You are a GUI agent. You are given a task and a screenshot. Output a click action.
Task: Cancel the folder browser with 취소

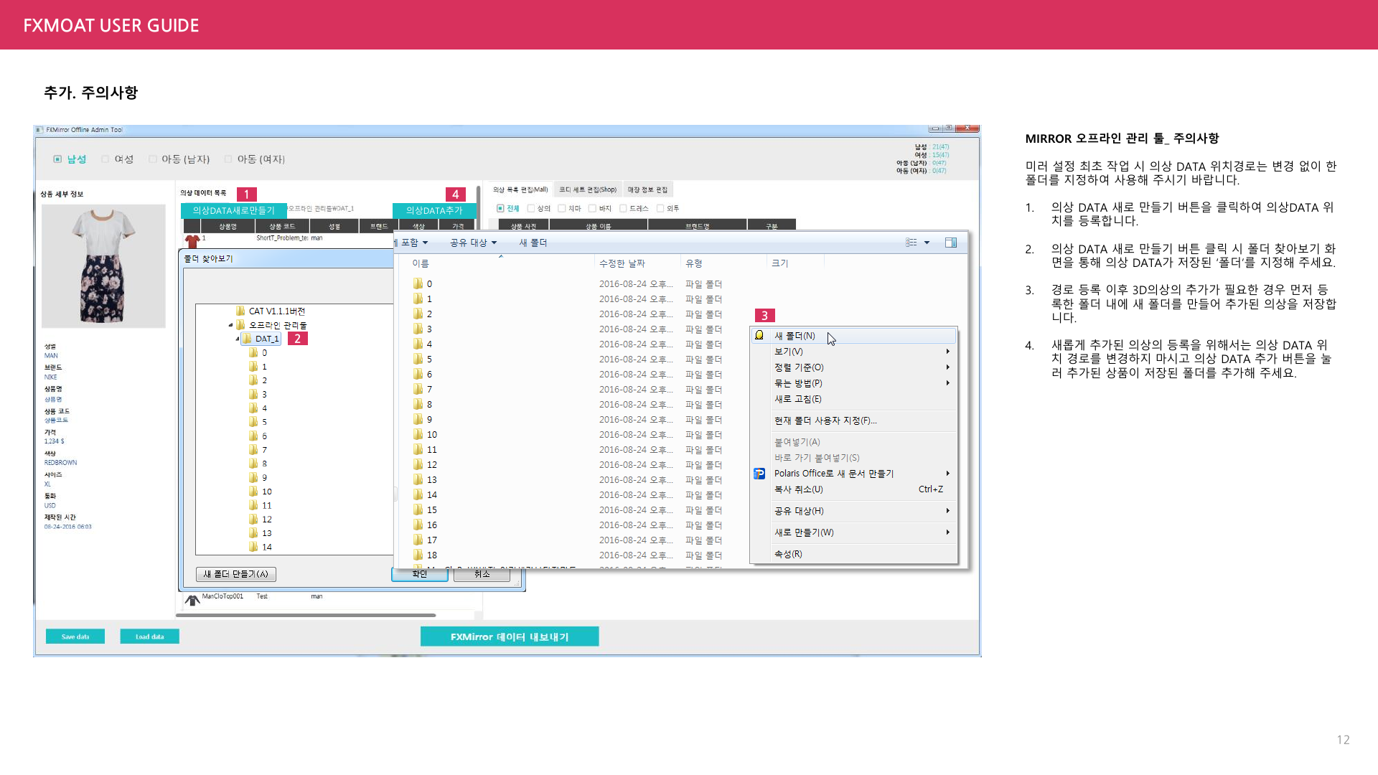482,574
